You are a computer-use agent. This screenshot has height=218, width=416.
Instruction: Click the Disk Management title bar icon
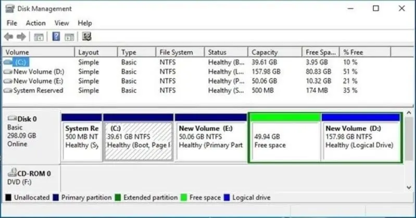10,8
